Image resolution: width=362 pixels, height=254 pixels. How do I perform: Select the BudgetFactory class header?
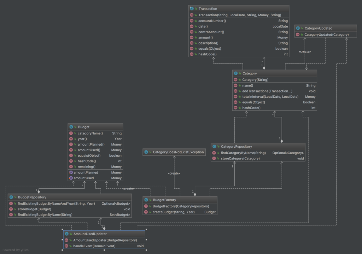(x=180, y=200)
